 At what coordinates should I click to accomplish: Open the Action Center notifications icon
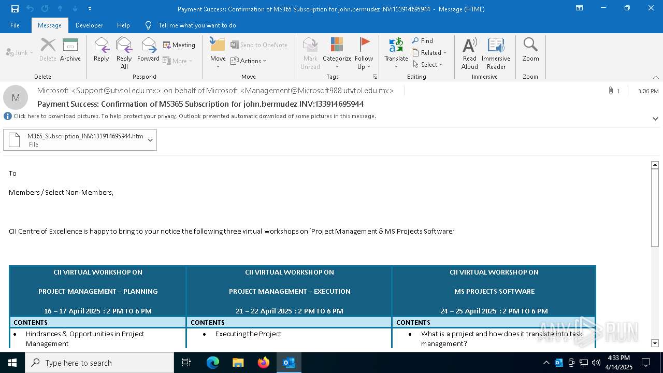[646, 363]
